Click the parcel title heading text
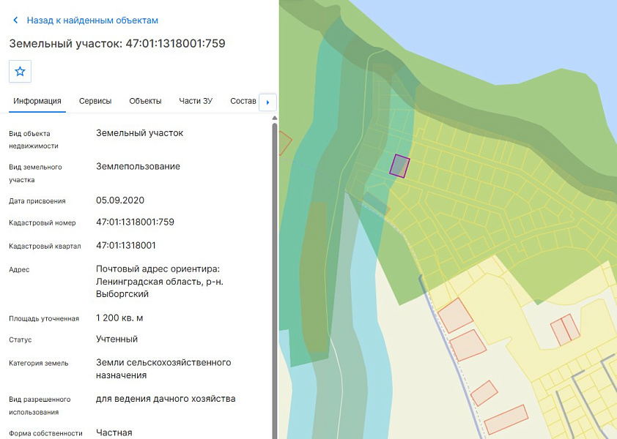The height and width of the screenshot is (439, 617). [117, 43]
